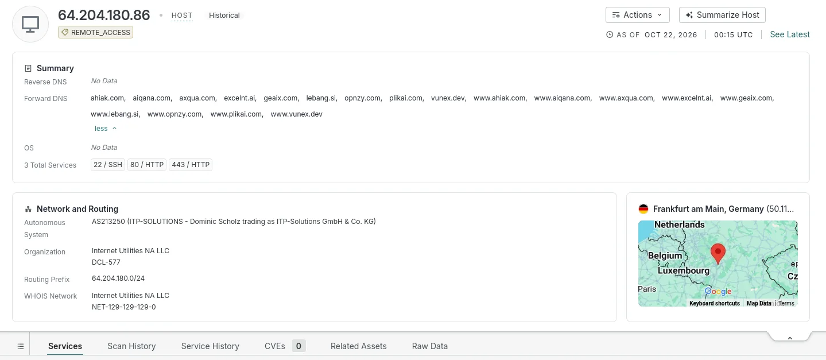Image resolution: width=826 pixels, height=360 pixels.
Task: Collapse the header panel with chevron
Action: 790,338
